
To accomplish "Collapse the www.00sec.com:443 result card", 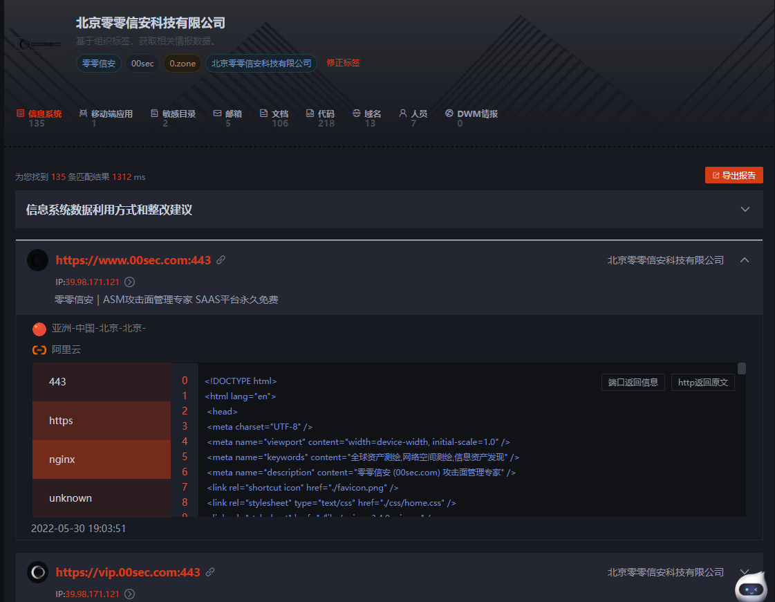I will (745, 260).
